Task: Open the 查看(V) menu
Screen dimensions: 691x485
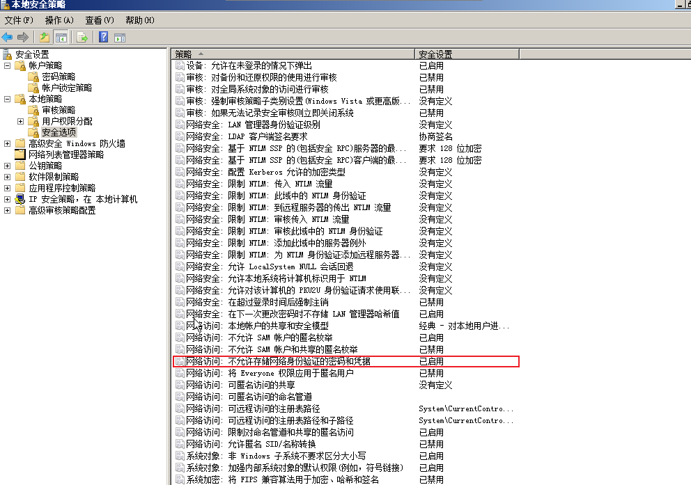Action: pyautogui.click(x=100, y=20)
